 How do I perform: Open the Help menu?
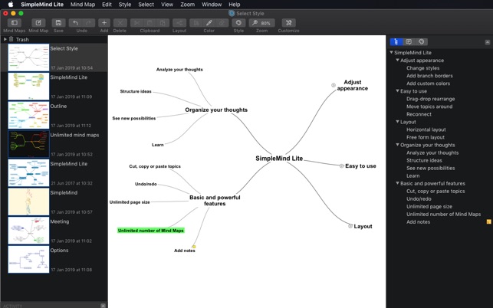pyautogui.click(x=235, y=5)
